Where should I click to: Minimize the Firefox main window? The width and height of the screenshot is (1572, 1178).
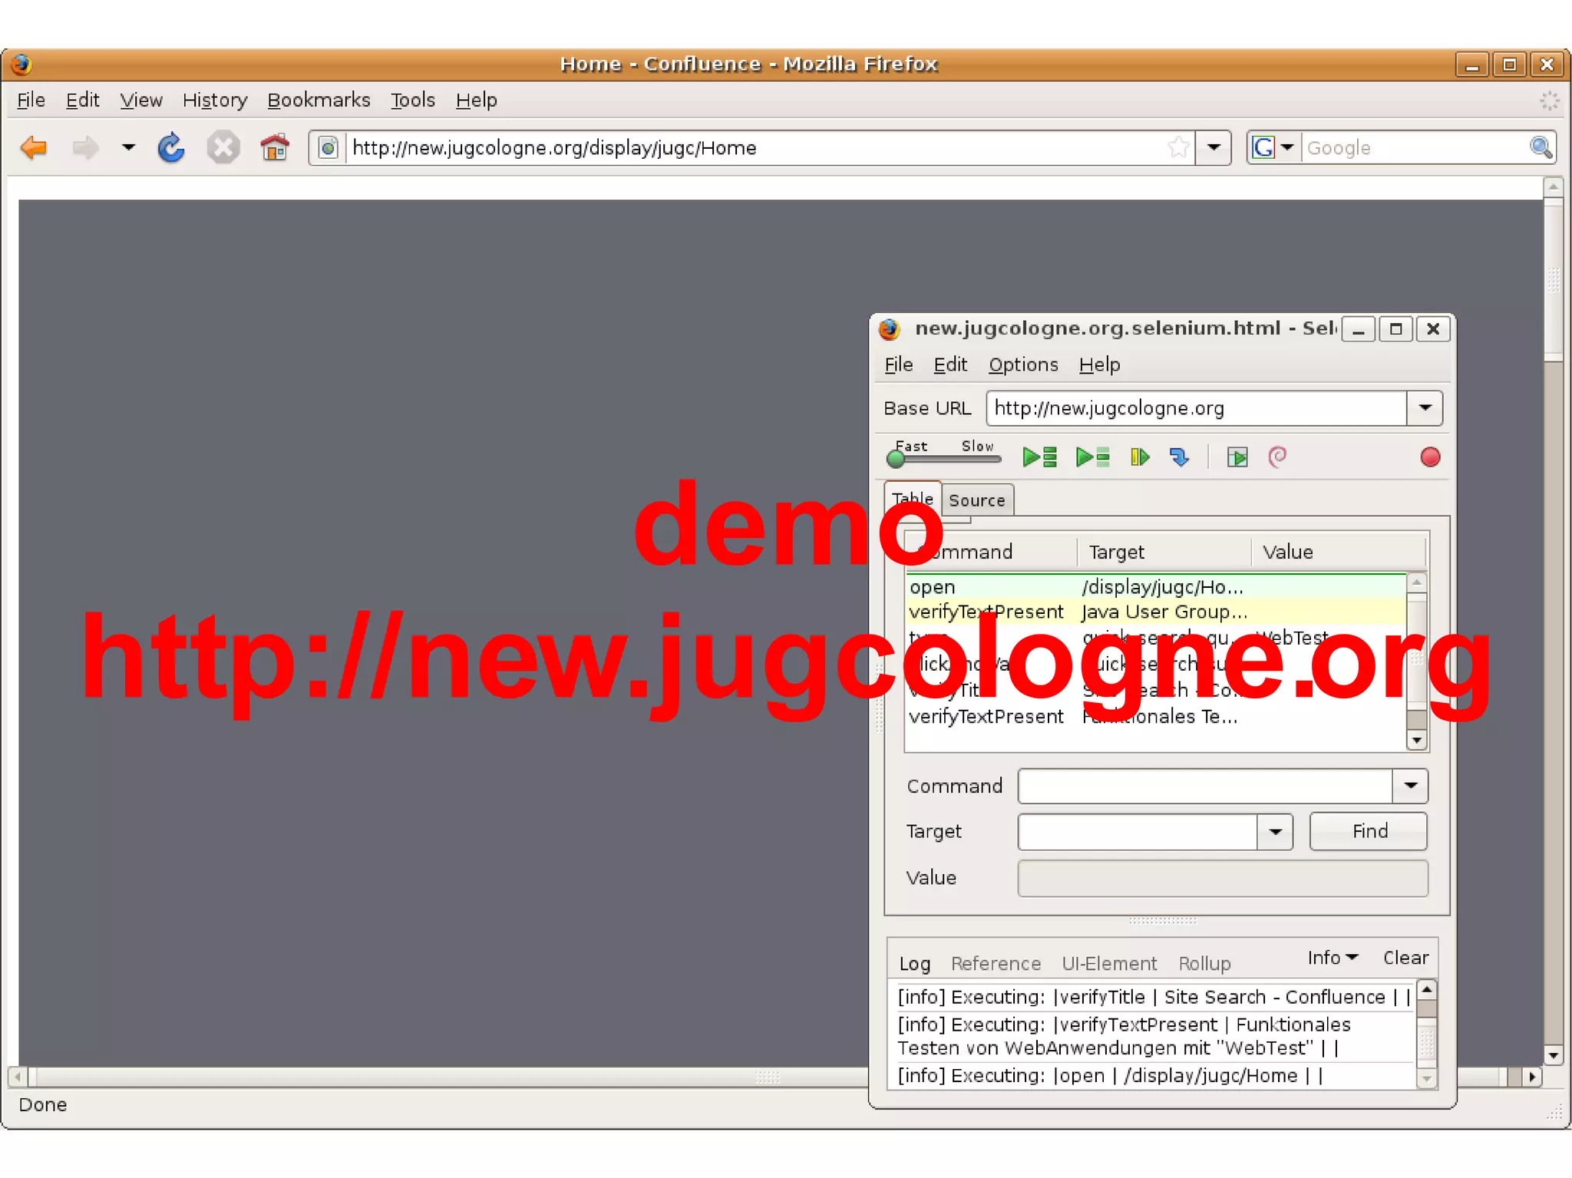point(1471,64)
